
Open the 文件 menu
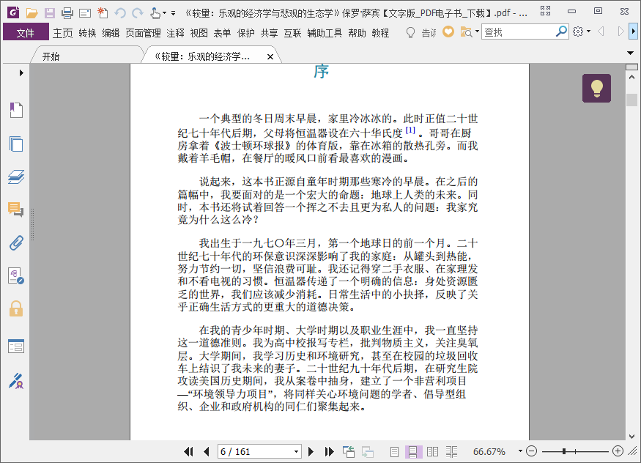click(x=26, y=32)
